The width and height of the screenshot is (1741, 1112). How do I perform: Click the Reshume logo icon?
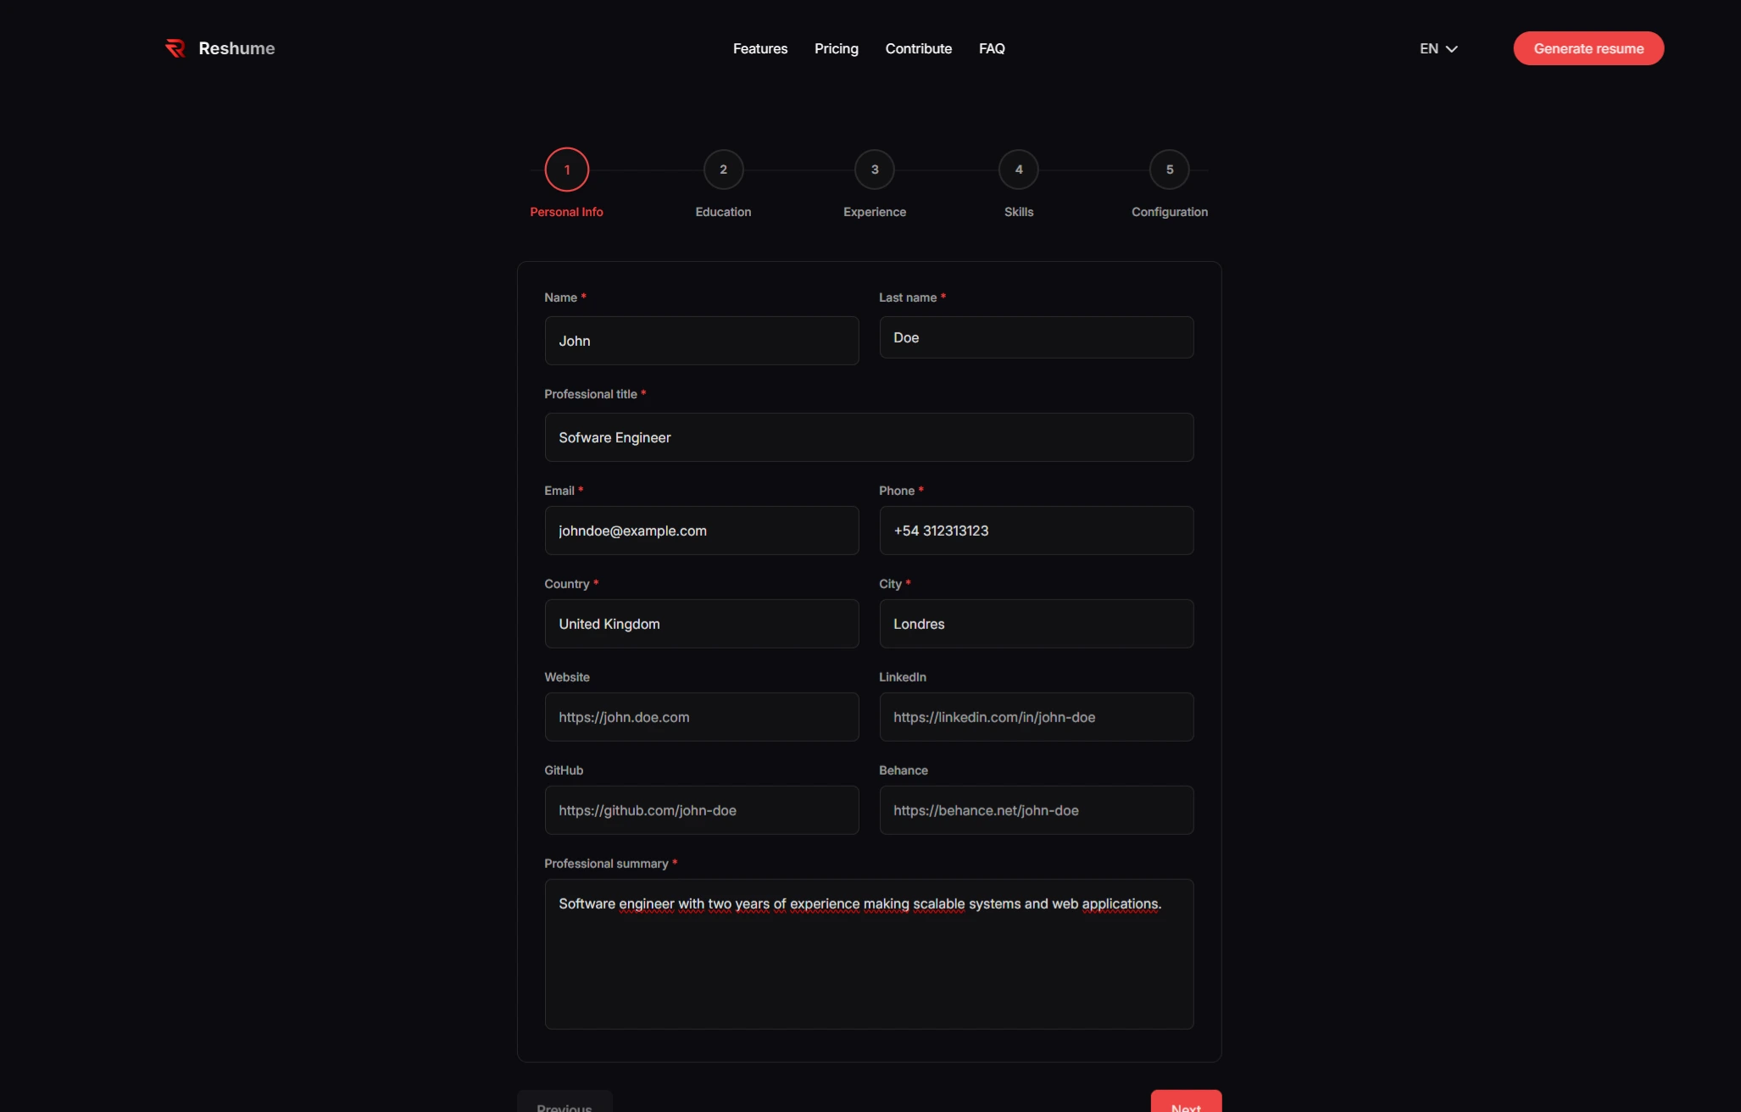(x=175, y=48)
